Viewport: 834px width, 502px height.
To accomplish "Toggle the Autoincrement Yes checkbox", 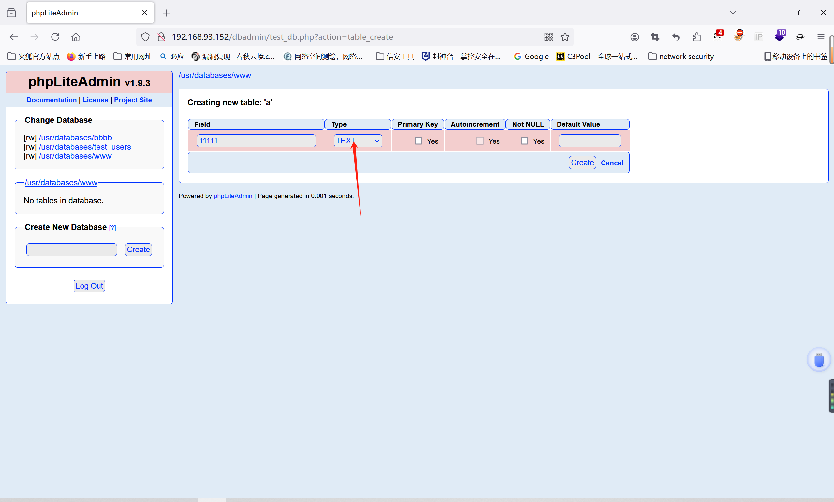I will coord(480,141).
